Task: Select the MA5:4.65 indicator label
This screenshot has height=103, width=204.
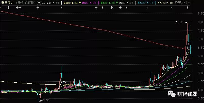Action: (x=53, y=3)
